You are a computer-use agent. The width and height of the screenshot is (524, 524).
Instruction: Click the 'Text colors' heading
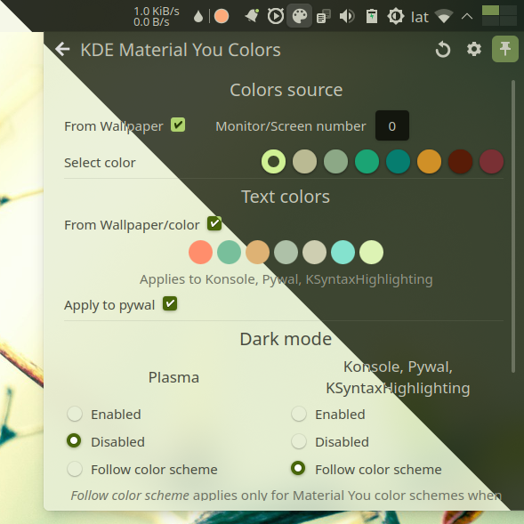coord(286,197)
